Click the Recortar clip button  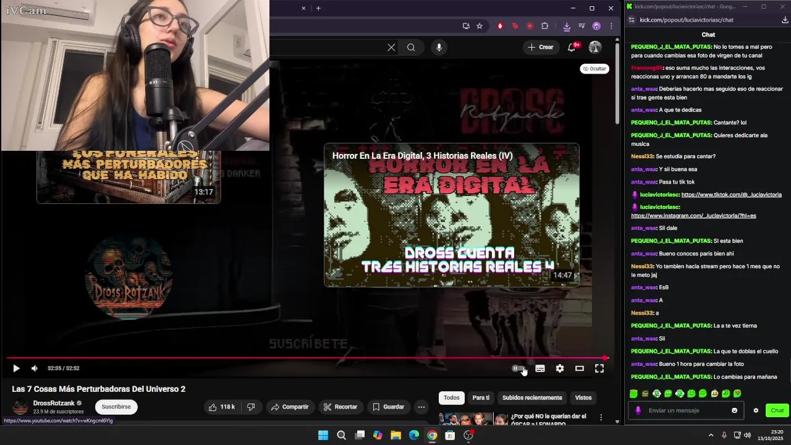click(x=341, y=407)
